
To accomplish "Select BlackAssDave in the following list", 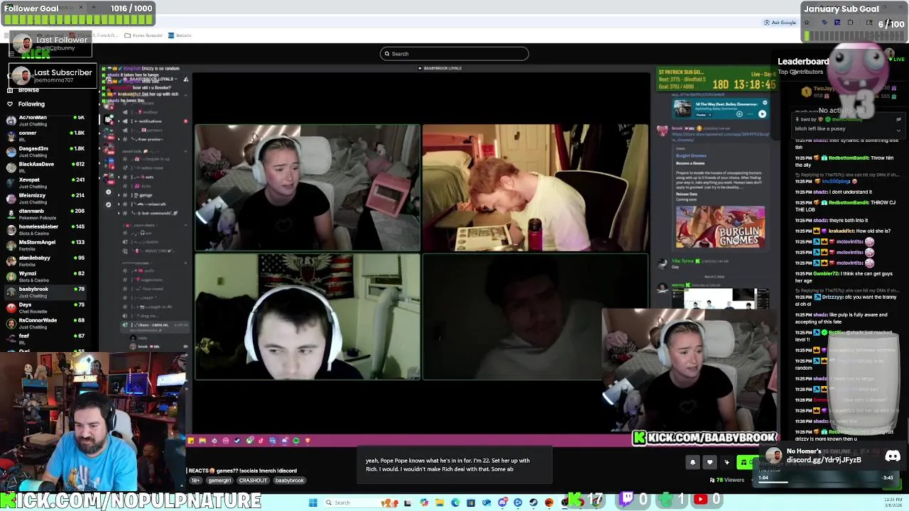I will [44, 167].
